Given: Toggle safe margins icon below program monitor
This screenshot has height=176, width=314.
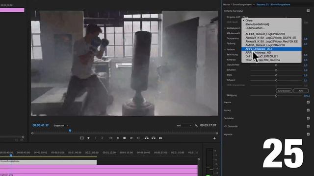Looking at the screenshot, I should point(82,138).
